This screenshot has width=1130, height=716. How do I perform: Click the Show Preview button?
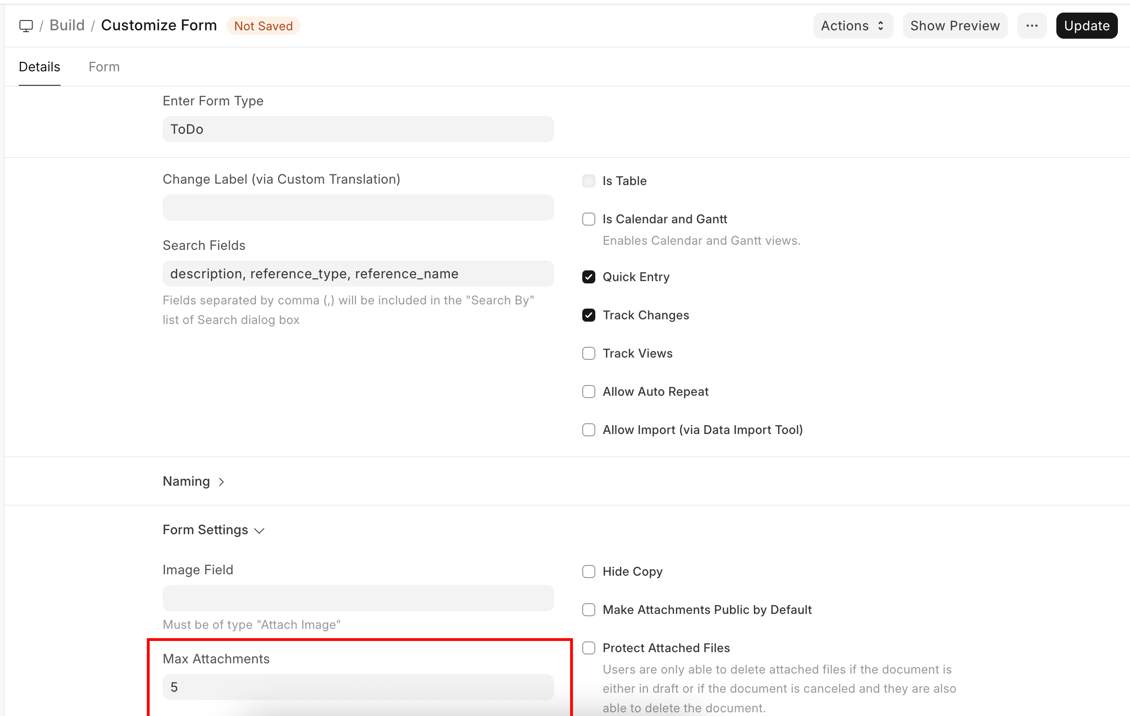(x=955, y=26)
